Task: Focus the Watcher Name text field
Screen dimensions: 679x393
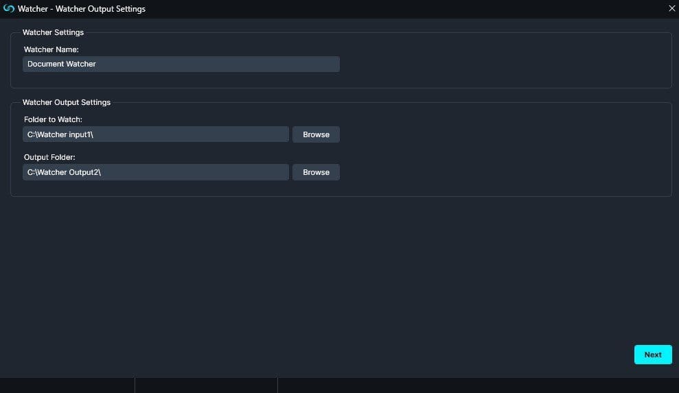Action: tap(181, 64)
